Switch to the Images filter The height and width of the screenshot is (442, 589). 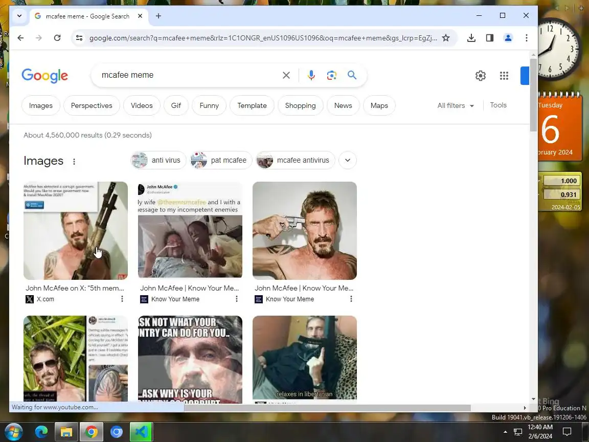pos(40,105)
